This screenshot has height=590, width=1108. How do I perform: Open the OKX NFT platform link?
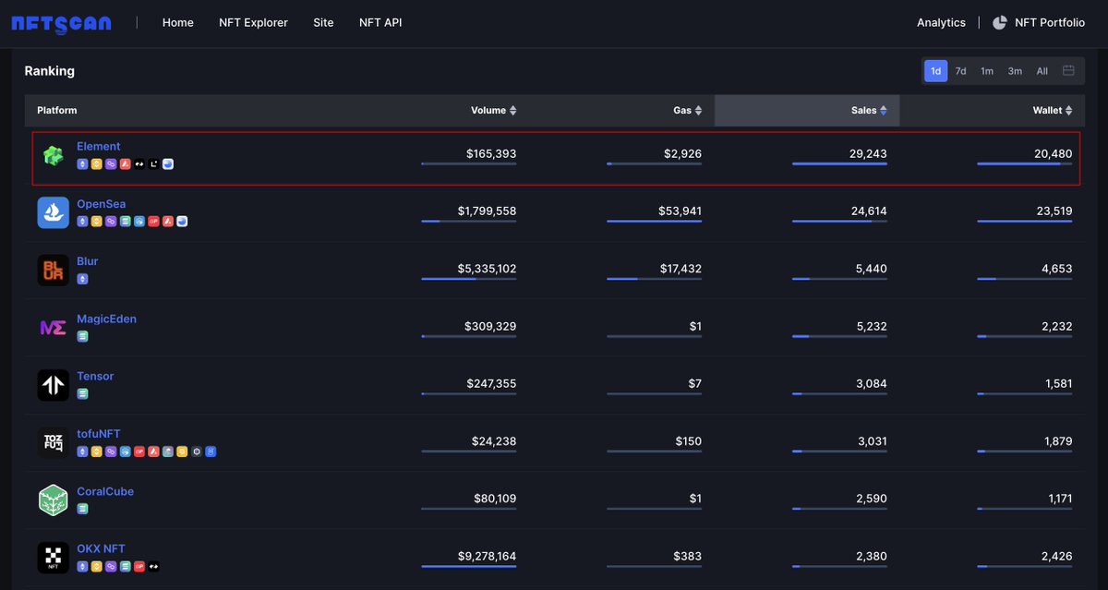point(101,549)
